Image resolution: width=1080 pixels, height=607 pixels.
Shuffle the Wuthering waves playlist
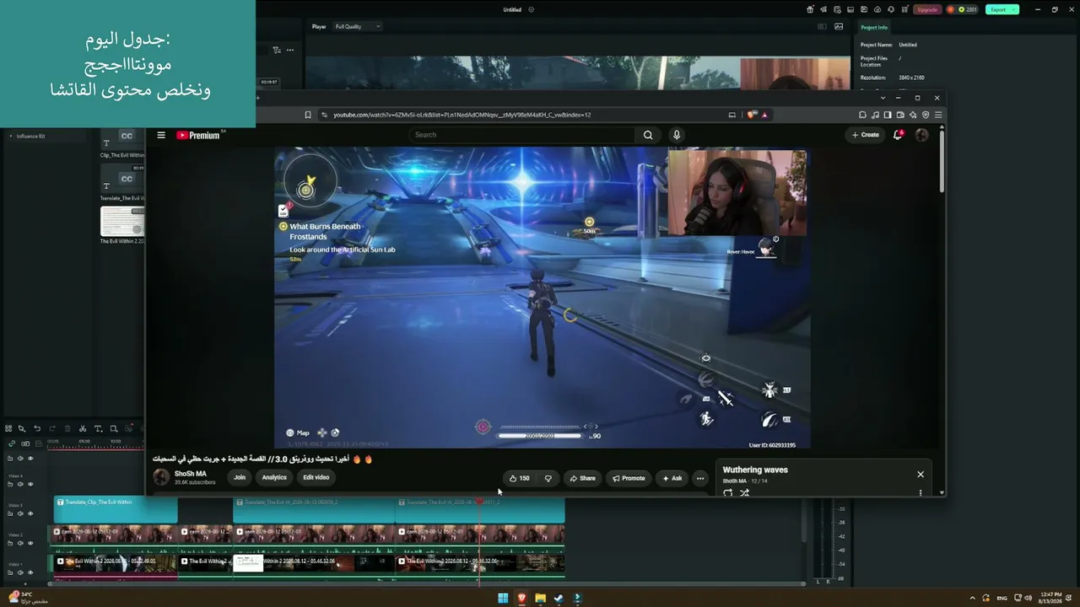coord(744,493)
